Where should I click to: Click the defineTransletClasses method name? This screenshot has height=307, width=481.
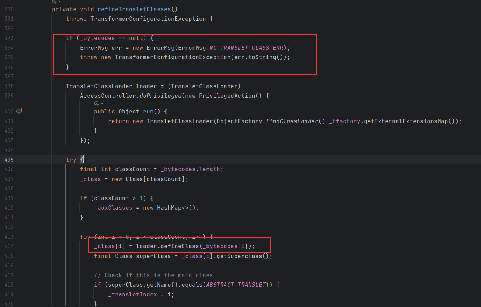point(134,9)
